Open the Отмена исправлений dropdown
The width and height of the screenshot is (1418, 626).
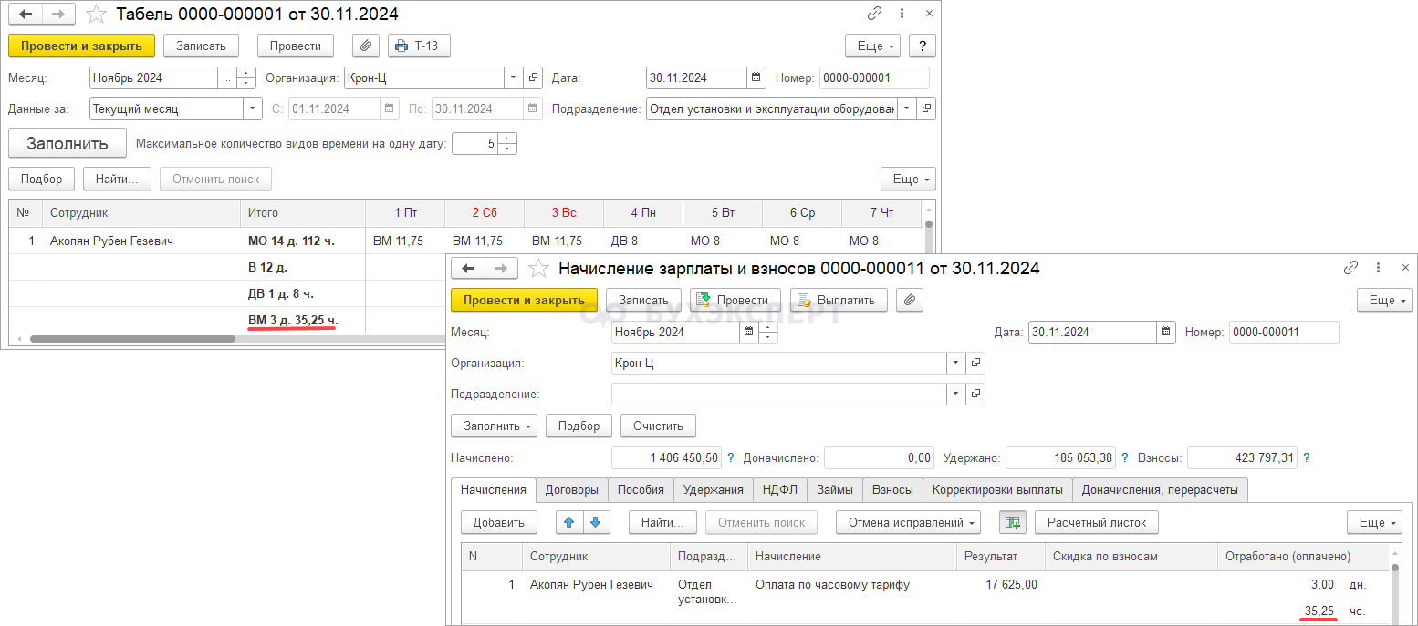pos(907,523)
